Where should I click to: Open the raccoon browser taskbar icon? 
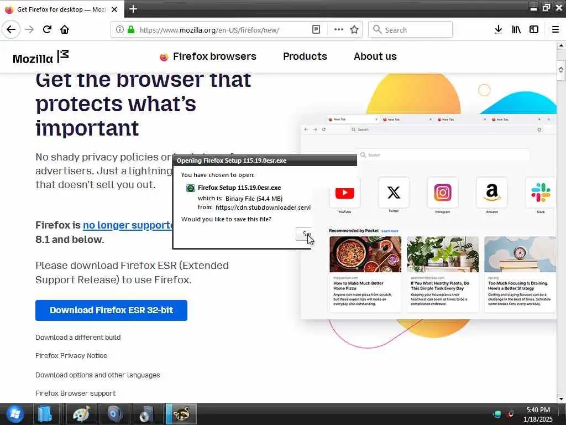(x=181, y=414)
